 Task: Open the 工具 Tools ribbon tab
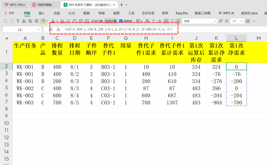tap(131, 13)
